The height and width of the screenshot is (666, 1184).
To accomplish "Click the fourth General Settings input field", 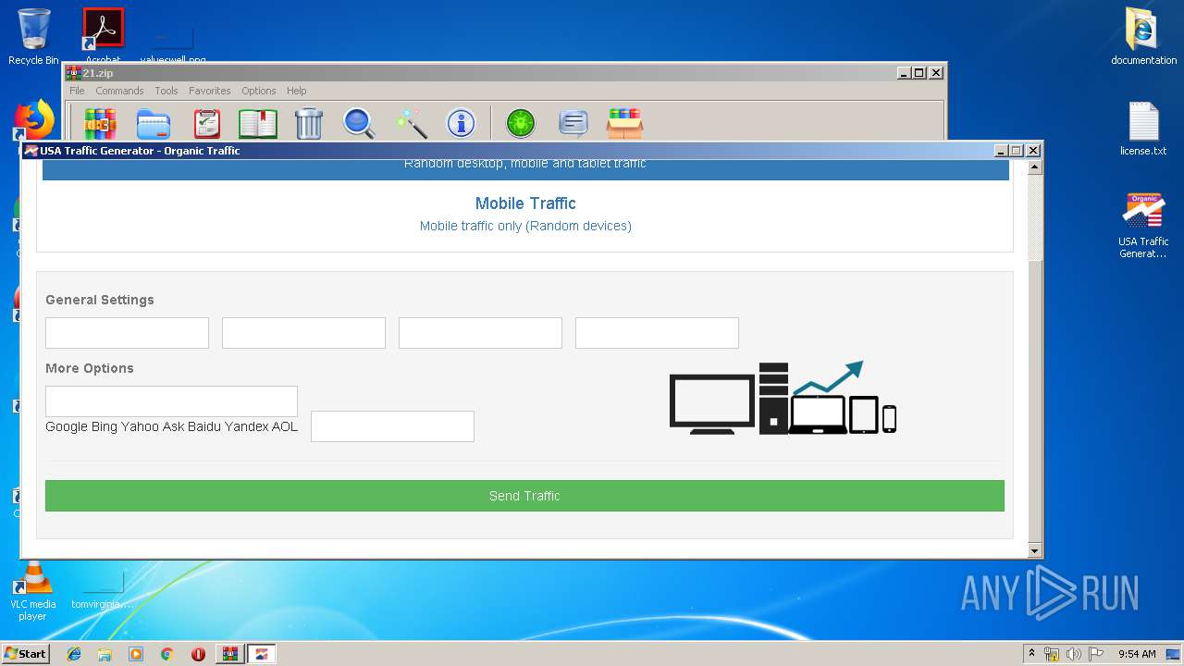I will 657,333.
